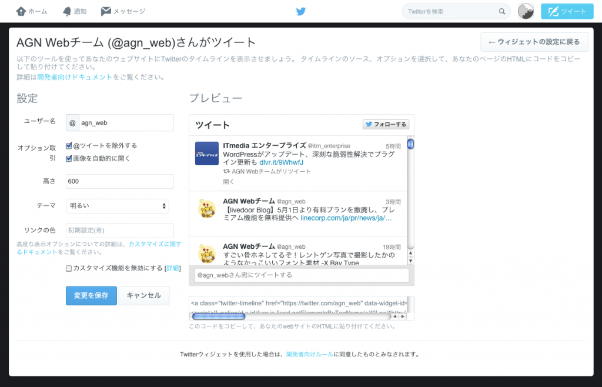Click ITmedia エンタープライズ avatar thumbnail
This screenshot has height=387, width=602.
[x=207, y=154]
